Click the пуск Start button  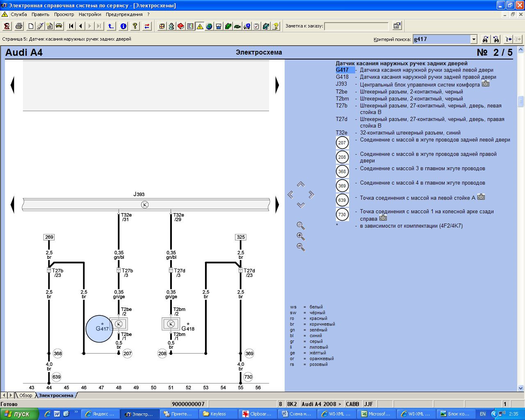(19, 414)
